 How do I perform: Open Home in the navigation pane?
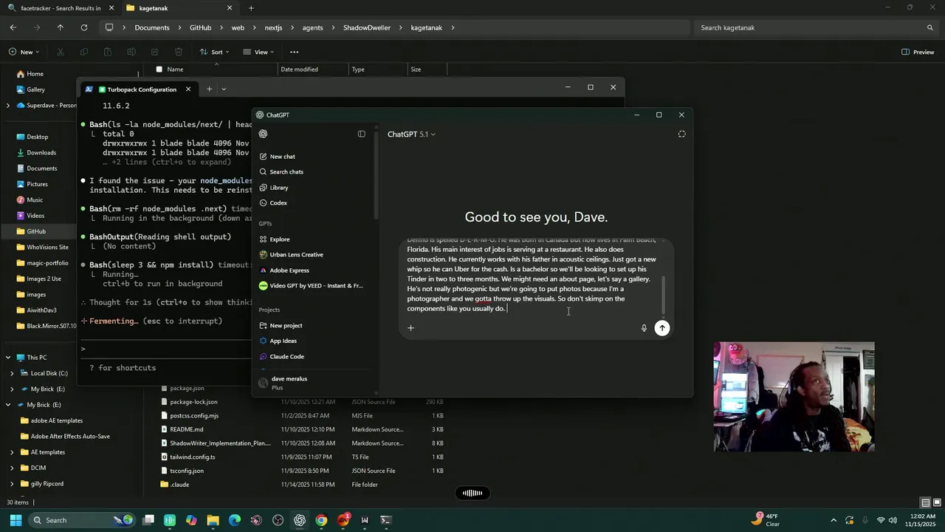click(x=35, y=74)
